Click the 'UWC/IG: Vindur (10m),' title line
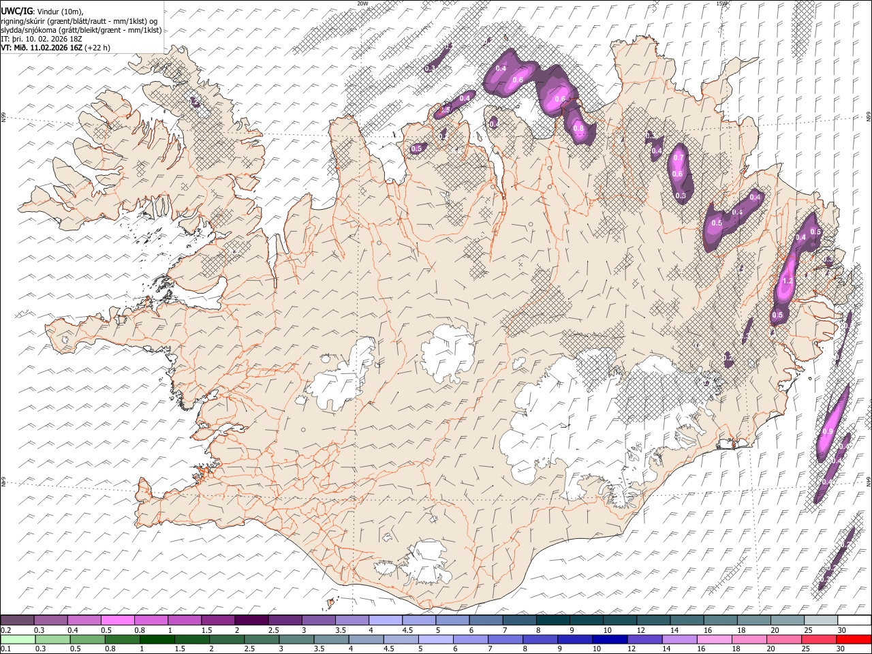 point(42,12)
